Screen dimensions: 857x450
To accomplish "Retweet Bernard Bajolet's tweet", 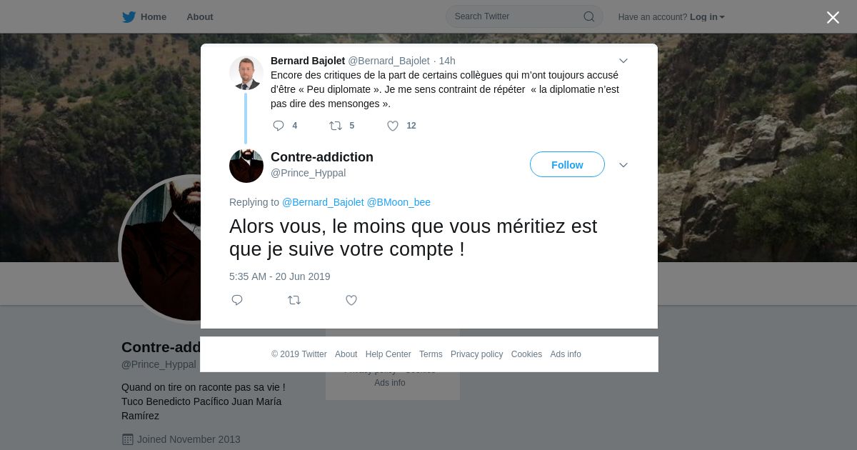I will [335, 126].
